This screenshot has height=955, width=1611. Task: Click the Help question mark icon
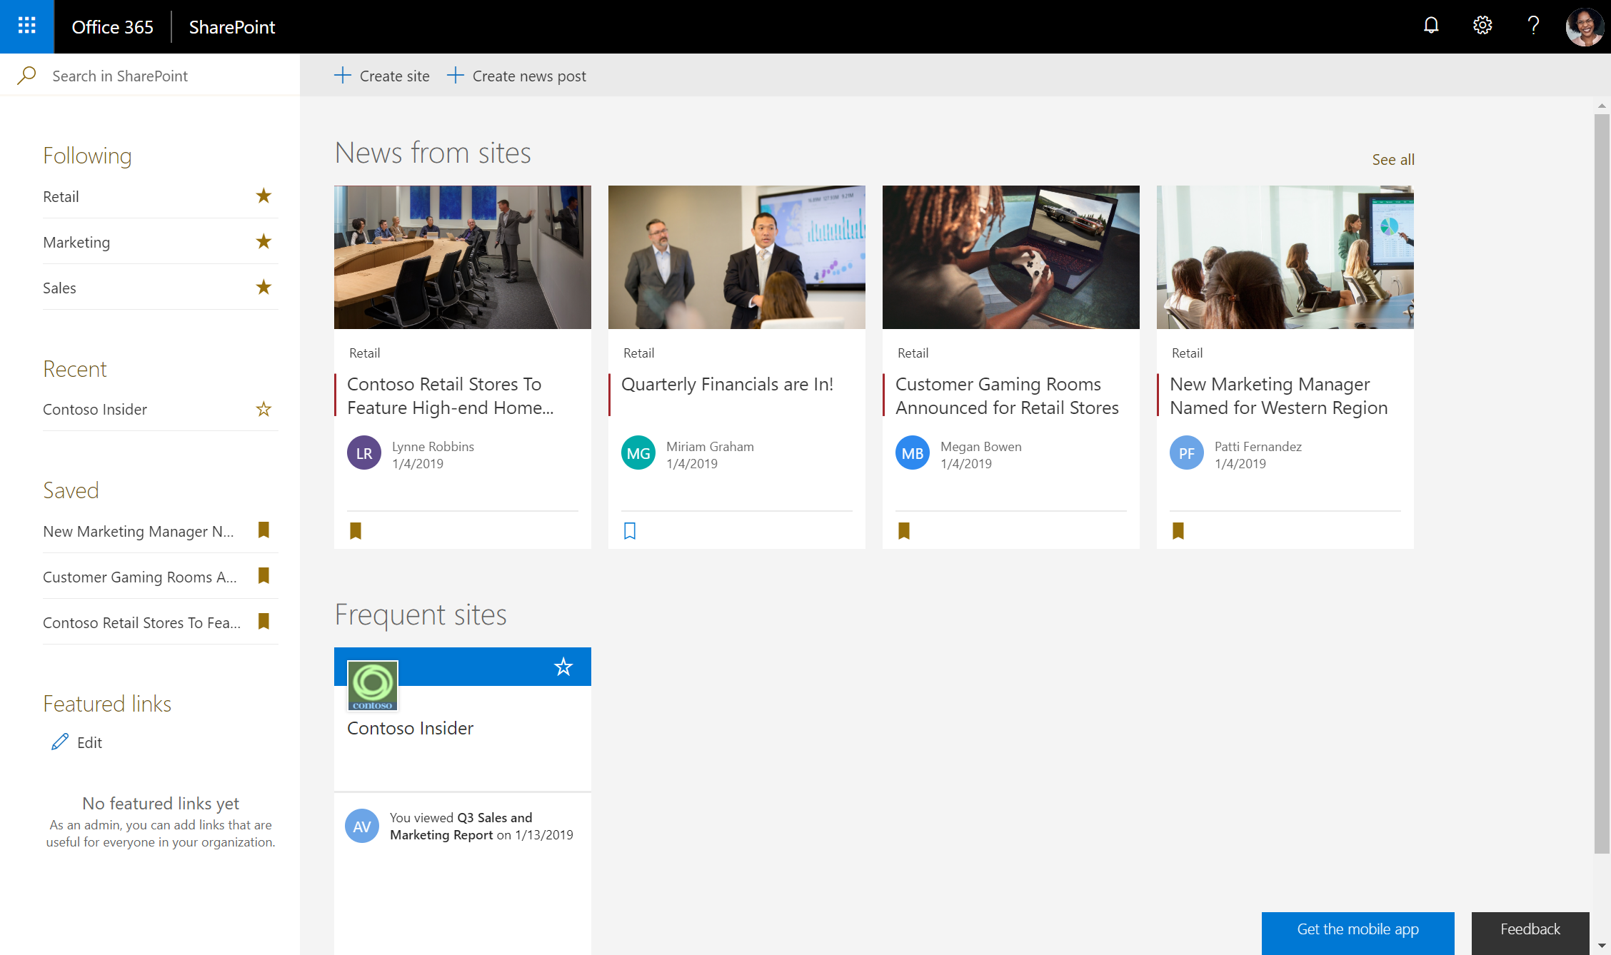tap(1535, 26)
